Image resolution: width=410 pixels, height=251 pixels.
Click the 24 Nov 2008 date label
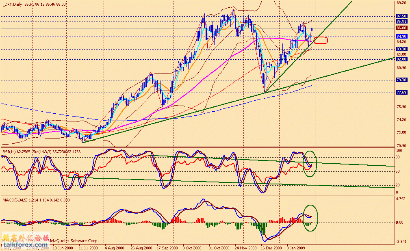coord(245,248)
